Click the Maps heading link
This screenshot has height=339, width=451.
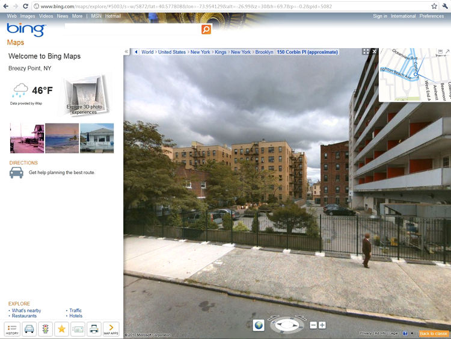pos(16,42)
